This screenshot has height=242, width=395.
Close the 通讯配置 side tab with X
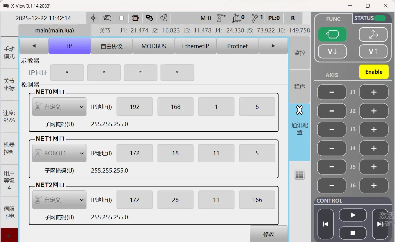(299, 110)
